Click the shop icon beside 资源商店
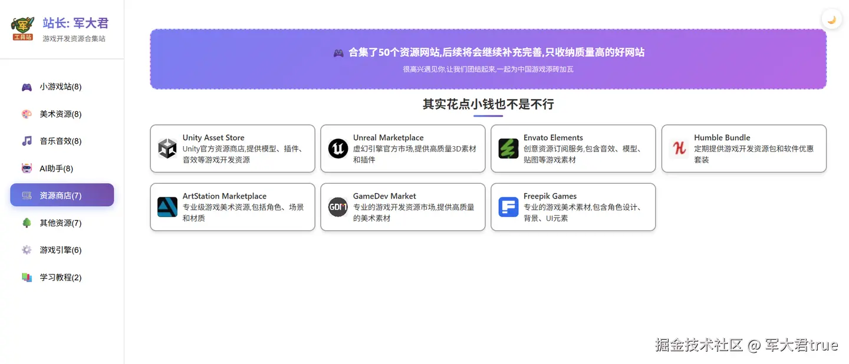This screenshot has height=364, width=849. click(x=27, y=196)
